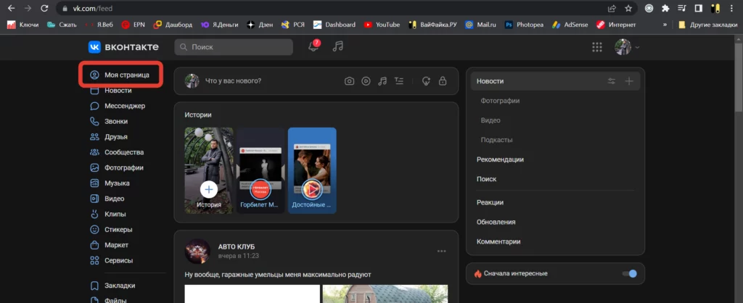Open sidebar Видео section
This screenshot has height=303, width=743.
pos(107,199)
